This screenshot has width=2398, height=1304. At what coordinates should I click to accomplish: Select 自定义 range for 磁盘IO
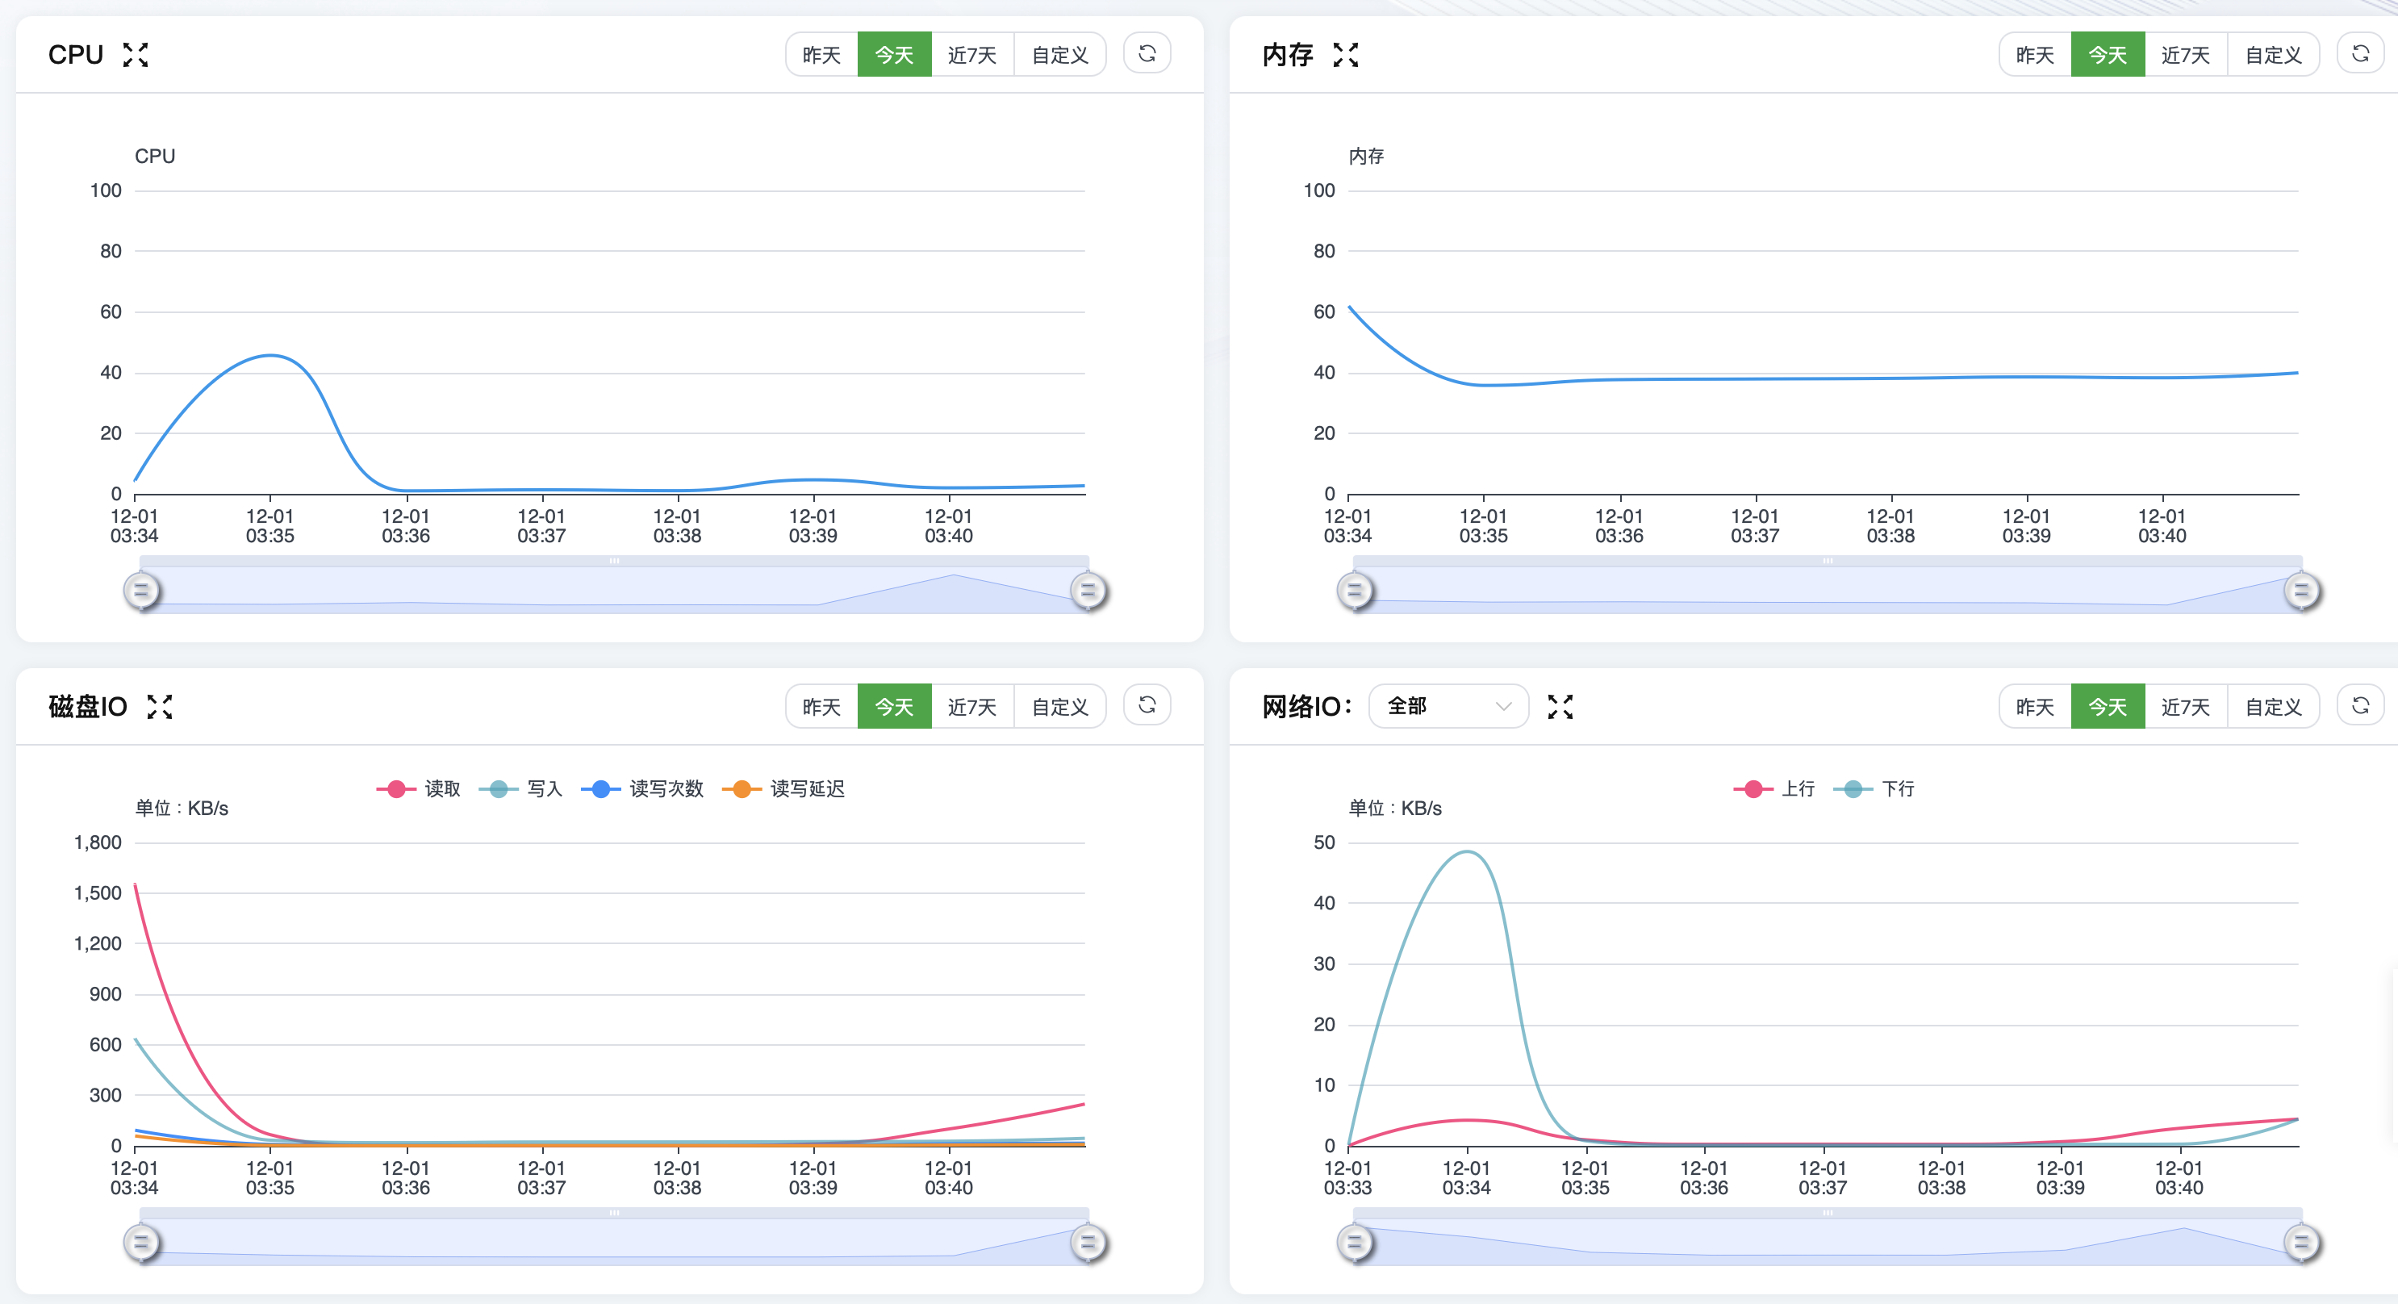coord(1059,706)
